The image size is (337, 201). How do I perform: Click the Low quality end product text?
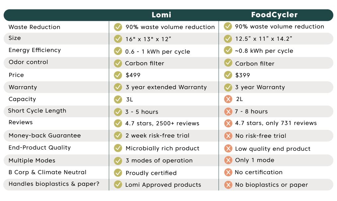273,149
